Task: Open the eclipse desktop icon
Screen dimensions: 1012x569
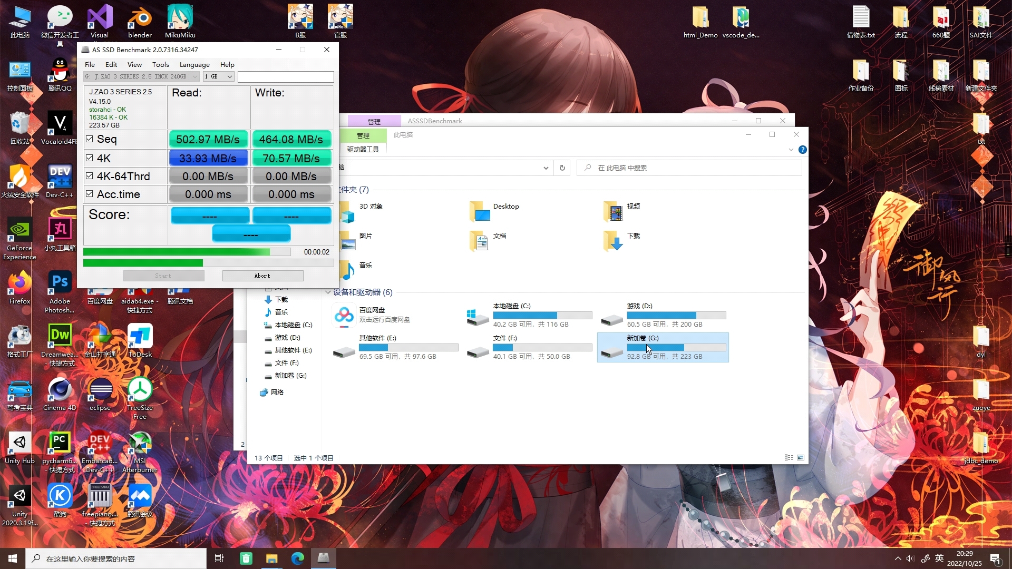Action: [x=100, y=394]
